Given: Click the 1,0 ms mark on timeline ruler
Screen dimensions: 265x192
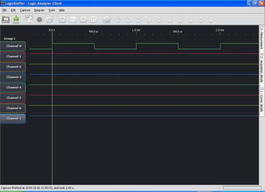Looking at the screenshot, I should pyautogui.click(x=136, y=30).
